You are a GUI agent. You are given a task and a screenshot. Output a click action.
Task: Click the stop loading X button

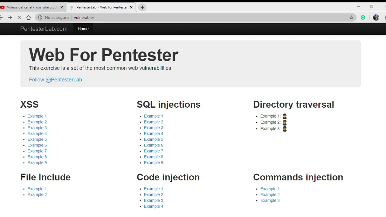pyautogui.click(x=19, y=17)
